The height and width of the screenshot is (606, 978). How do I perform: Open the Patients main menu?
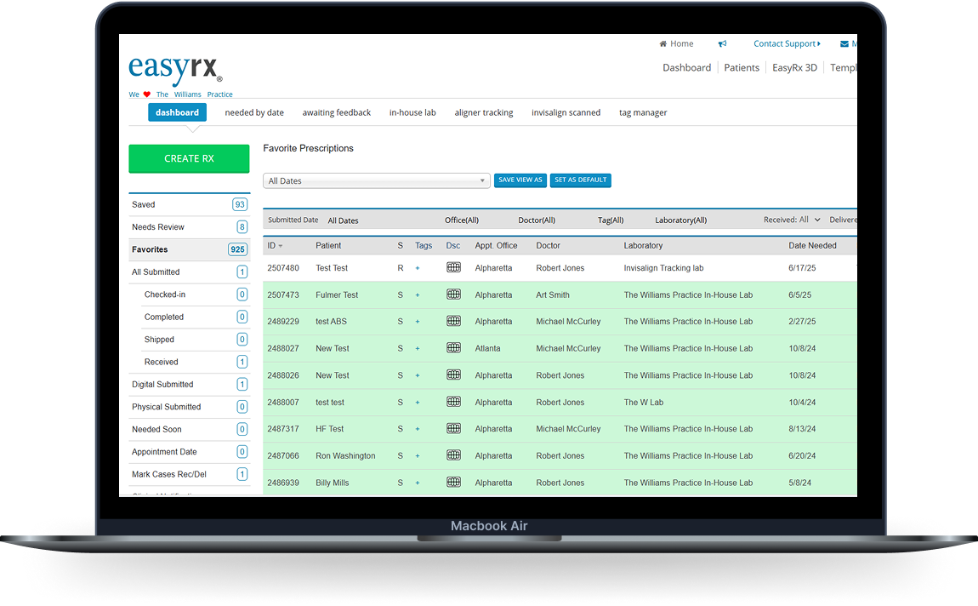(742, 67)
